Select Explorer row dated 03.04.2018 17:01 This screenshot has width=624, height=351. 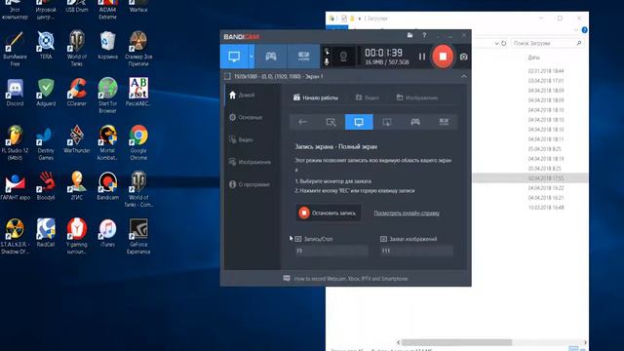[x=546, y=81]
